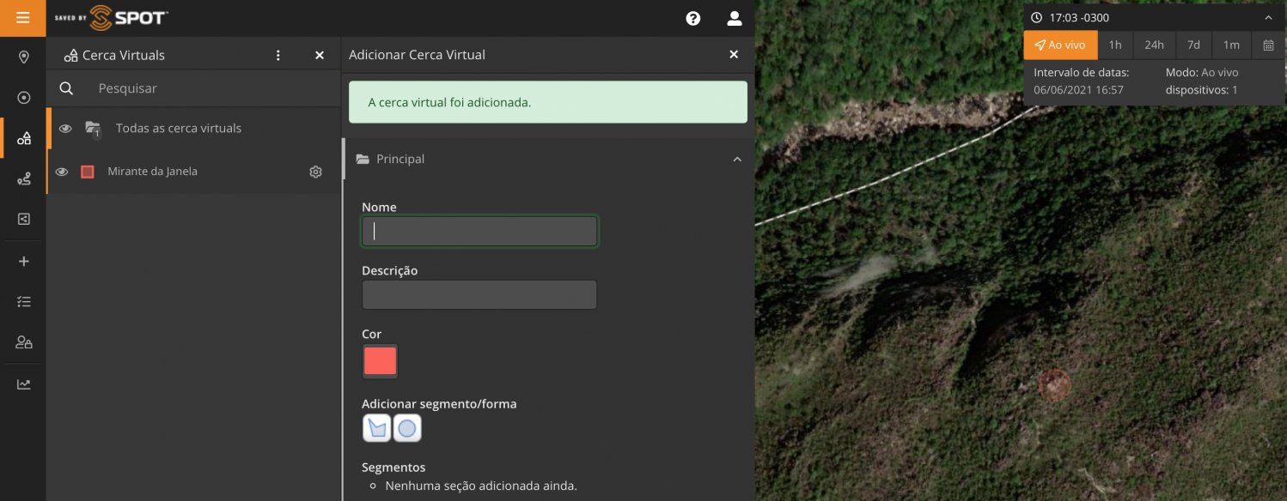Open the geofences shapes sidebar icon
1287x501 pixels.
click(x=24, y=138)
